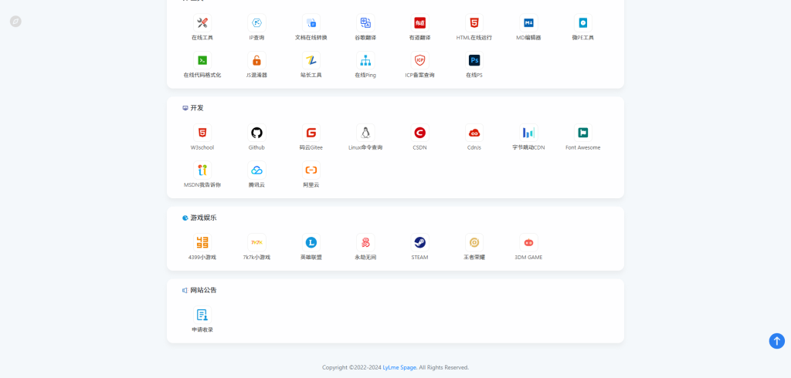
Task: Open the CSDN red icon
Action: (x=419, y=133)
